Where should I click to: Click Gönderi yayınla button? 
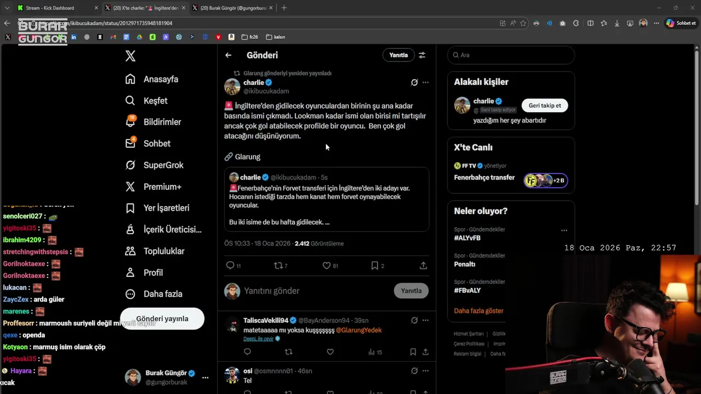(162, 318)
